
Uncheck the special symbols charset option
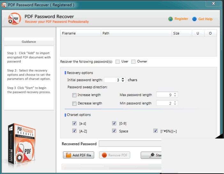(x=155, y=131)
